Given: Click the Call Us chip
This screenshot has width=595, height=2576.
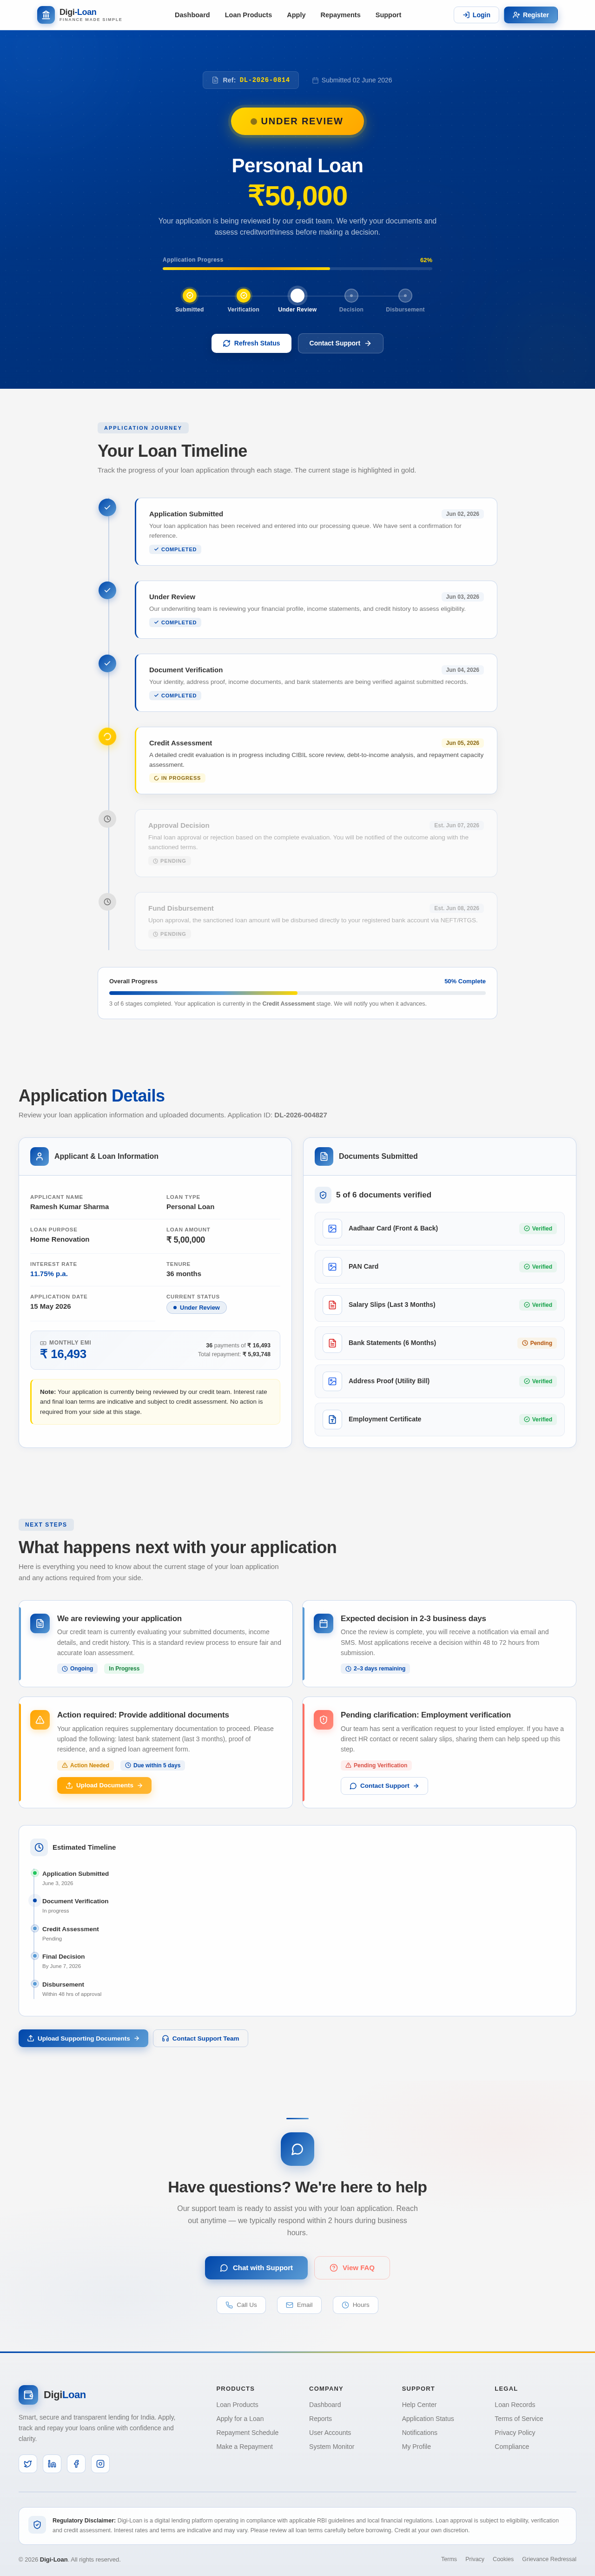Looking at the screenshot, I should [x=242, y=2305].
